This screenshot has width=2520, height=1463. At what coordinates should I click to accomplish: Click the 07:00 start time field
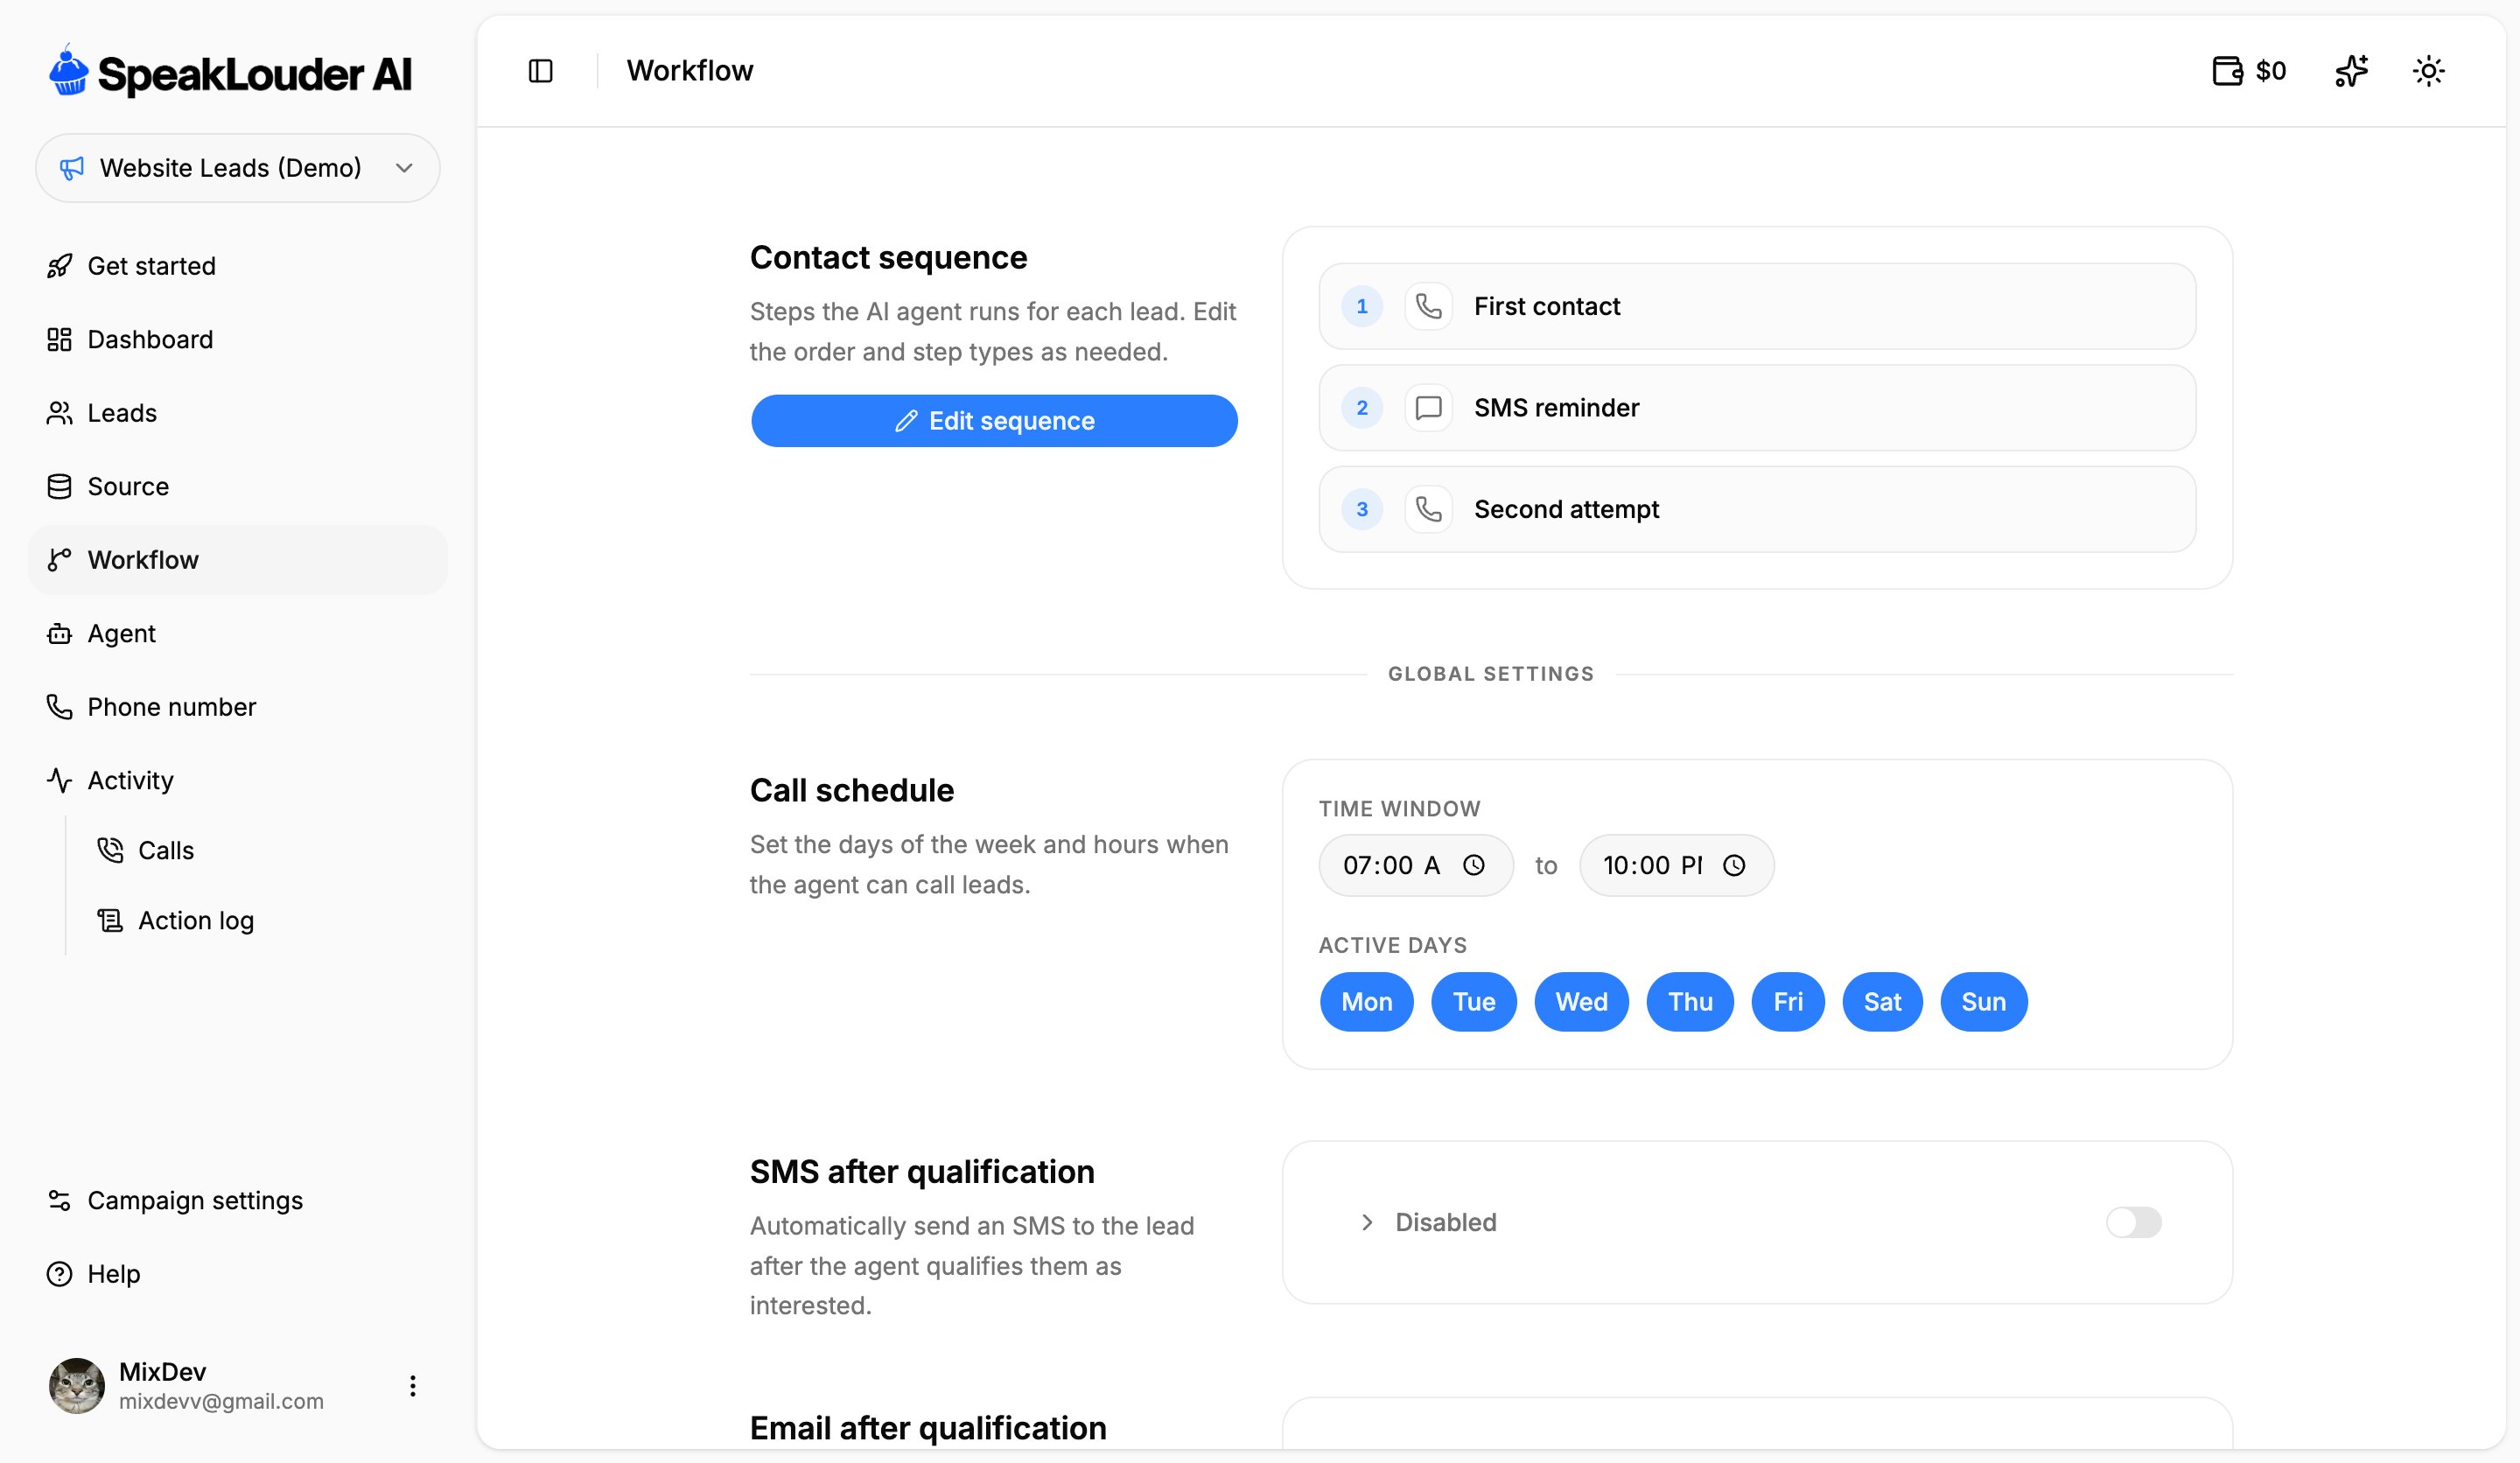1415,865
